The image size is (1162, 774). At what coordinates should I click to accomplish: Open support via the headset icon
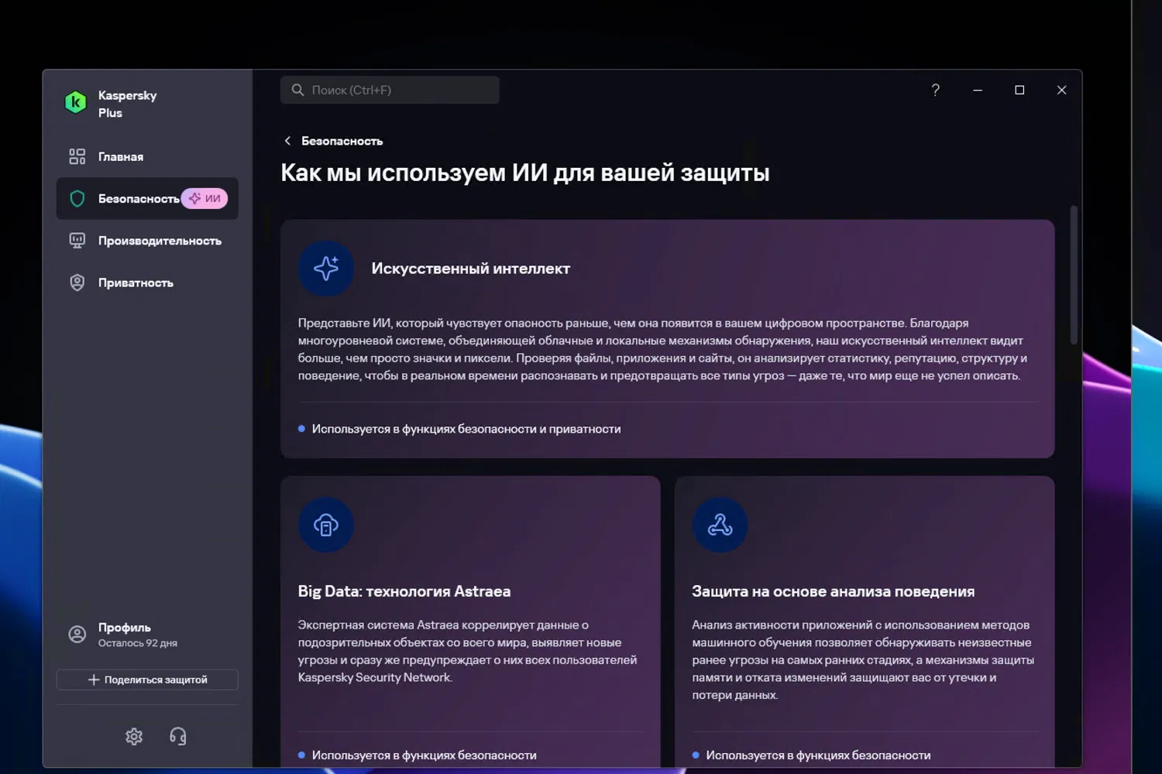click(178, 736)
